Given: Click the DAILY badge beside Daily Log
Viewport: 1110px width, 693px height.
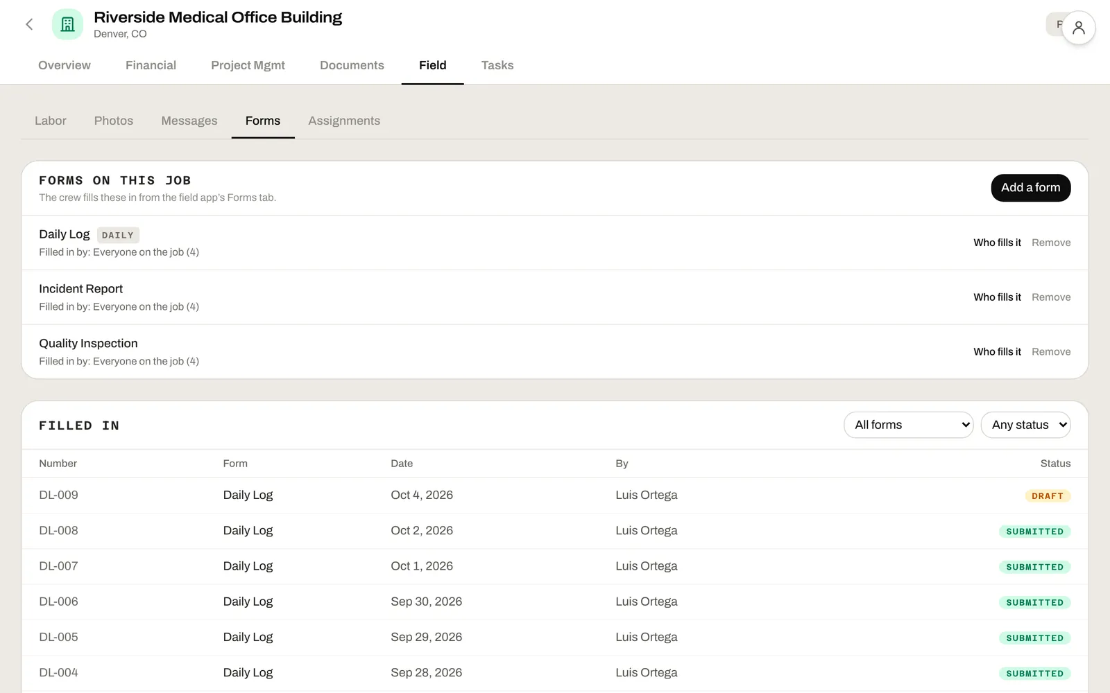Looking at the screenshot, I should click(x=118, y=235).
